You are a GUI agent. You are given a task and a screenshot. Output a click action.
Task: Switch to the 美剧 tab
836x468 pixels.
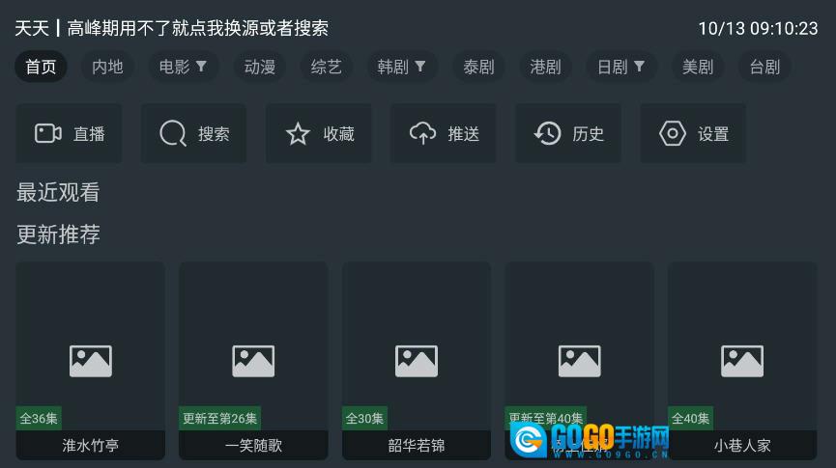[x=698, y=67]
